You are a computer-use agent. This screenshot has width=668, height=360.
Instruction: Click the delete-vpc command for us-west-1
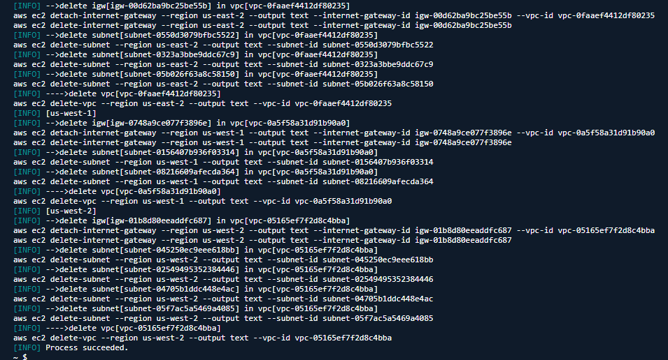(x=202, y=201)
